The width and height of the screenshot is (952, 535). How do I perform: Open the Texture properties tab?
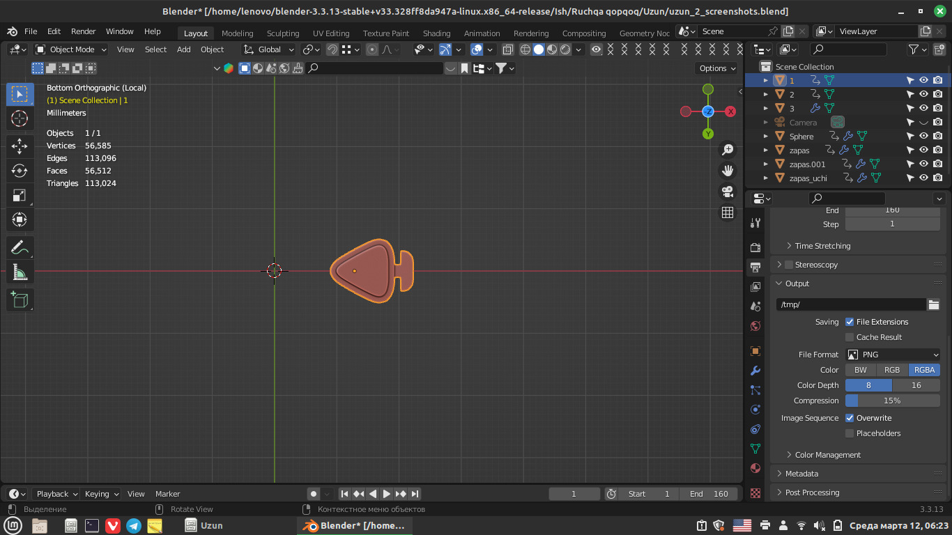click(x=755, y=493)
